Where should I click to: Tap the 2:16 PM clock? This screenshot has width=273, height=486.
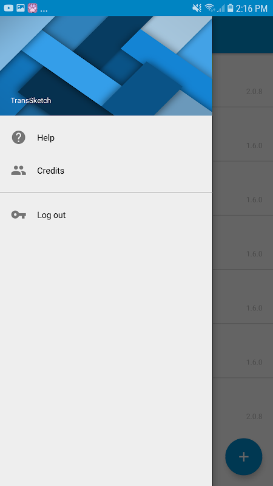click(251, 9)
